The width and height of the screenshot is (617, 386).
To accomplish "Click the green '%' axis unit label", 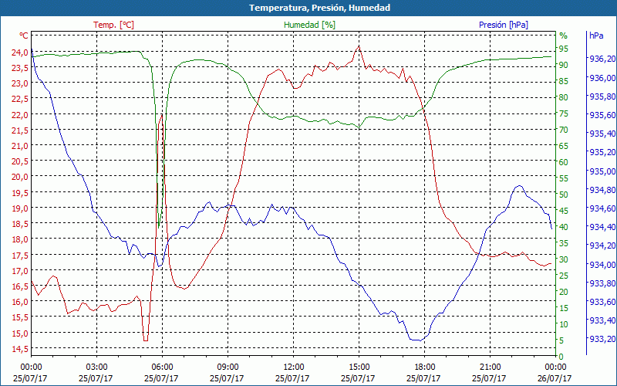I will [564, 36].
